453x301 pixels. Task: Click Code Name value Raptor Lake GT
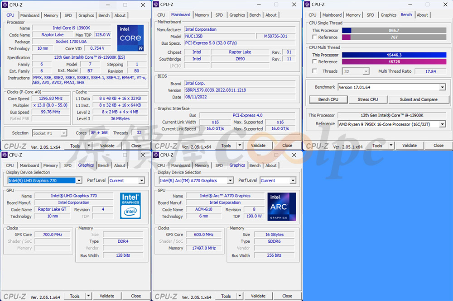tap(52, 209)
